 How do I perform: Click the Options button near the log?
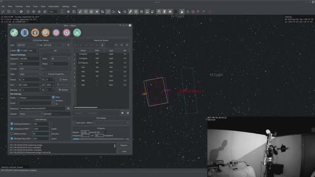tap(124, 146)
